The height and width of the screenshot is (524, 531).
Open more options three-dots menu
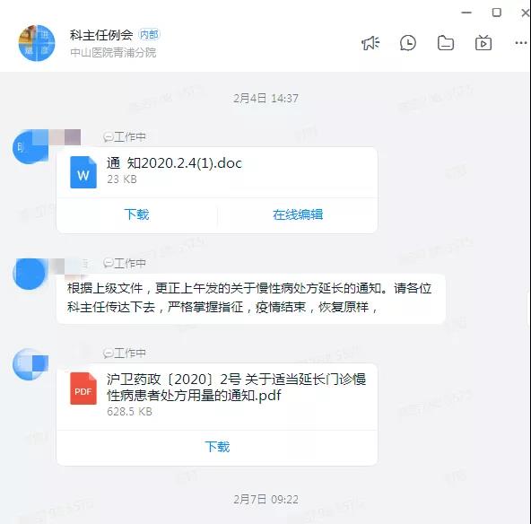(521, 43)
